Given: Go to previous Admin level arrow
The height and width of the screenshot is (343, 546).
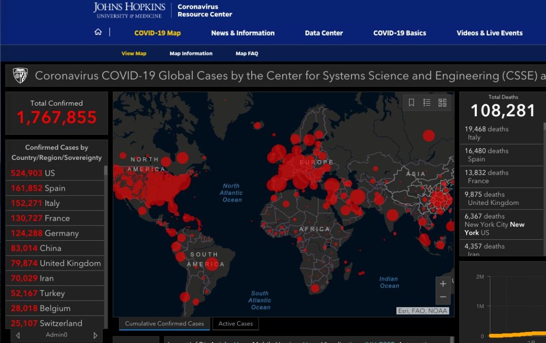Looking at the screenshot, I should click(x=18, y=335).
